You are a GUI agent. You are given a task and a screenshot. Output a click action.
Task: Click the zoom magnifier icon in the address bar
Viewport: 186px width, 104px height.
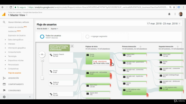pyautogui.click(x=170, y=7)
